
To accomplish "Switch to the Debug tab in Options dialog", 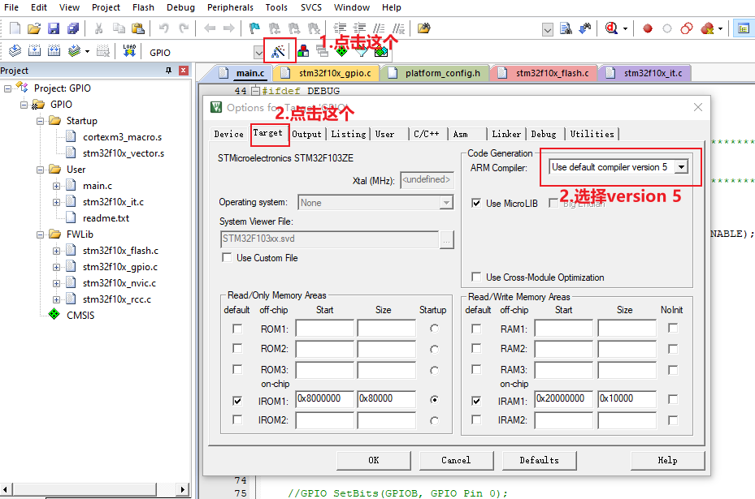I will [544, 134].
